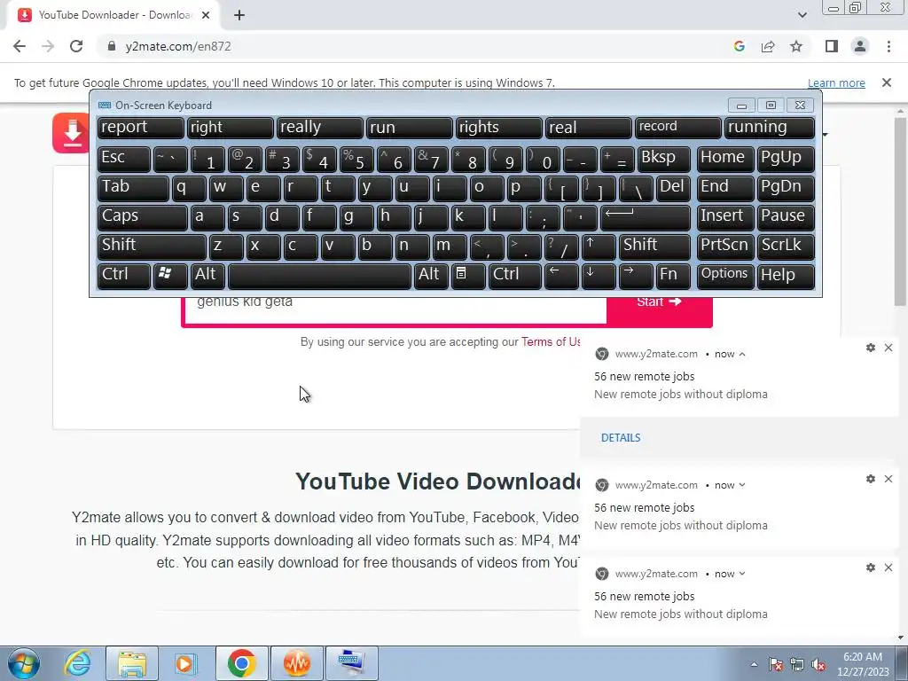Show hidden tray icons arrow
Viewport: 908px width, 681px height.
coord(754,664)
